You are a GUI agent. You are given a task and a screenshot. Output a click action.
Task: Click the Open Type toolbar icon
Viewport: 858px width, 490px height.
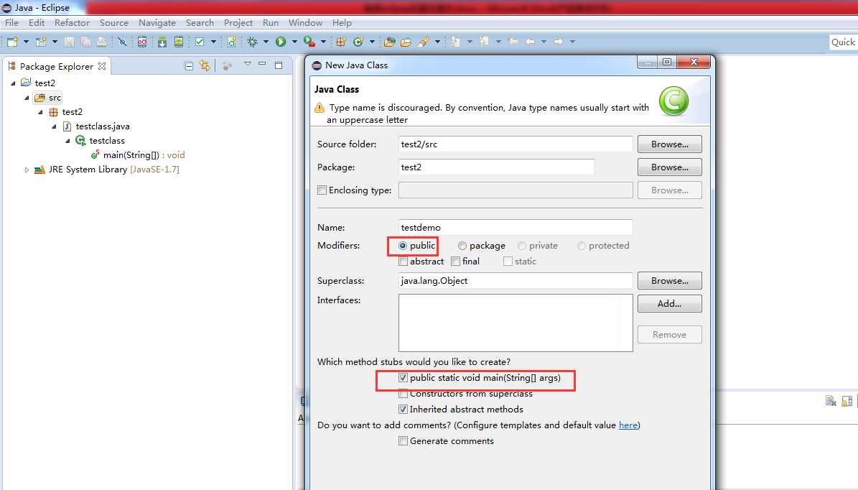tap(390, 42)
